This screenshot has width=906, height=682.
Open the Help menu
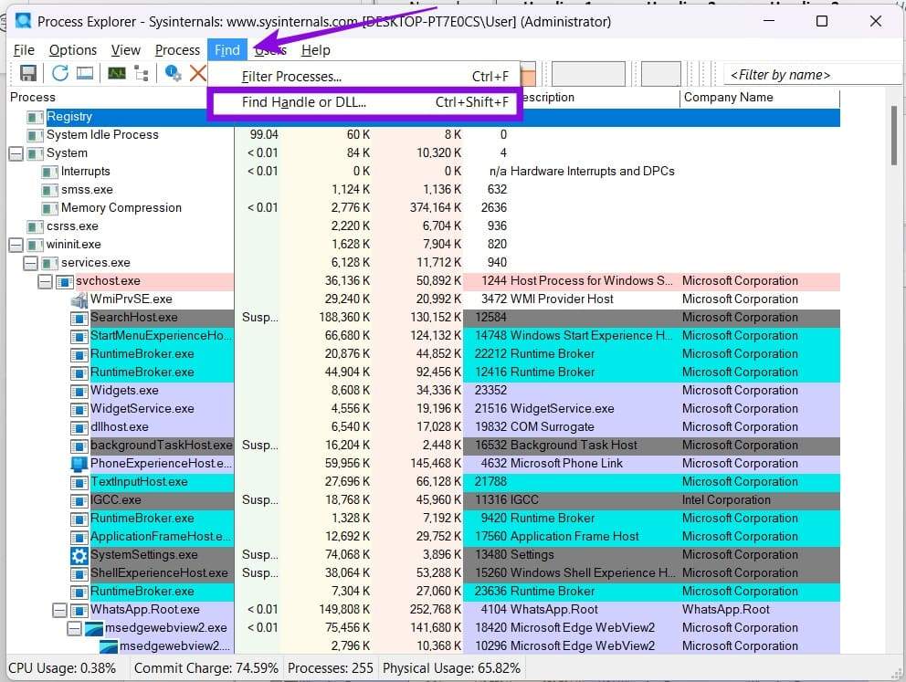point(315,50)
